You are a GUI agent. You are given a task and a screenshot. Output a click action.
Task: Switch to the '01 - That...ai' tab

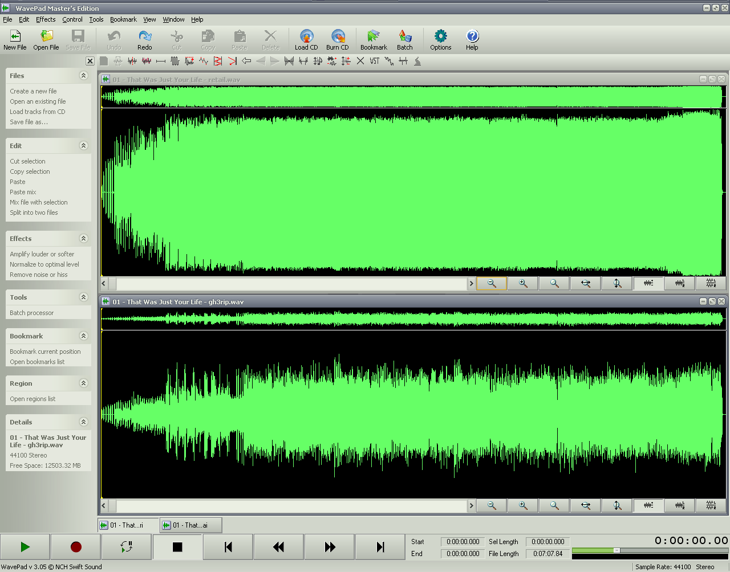[190, 525]
